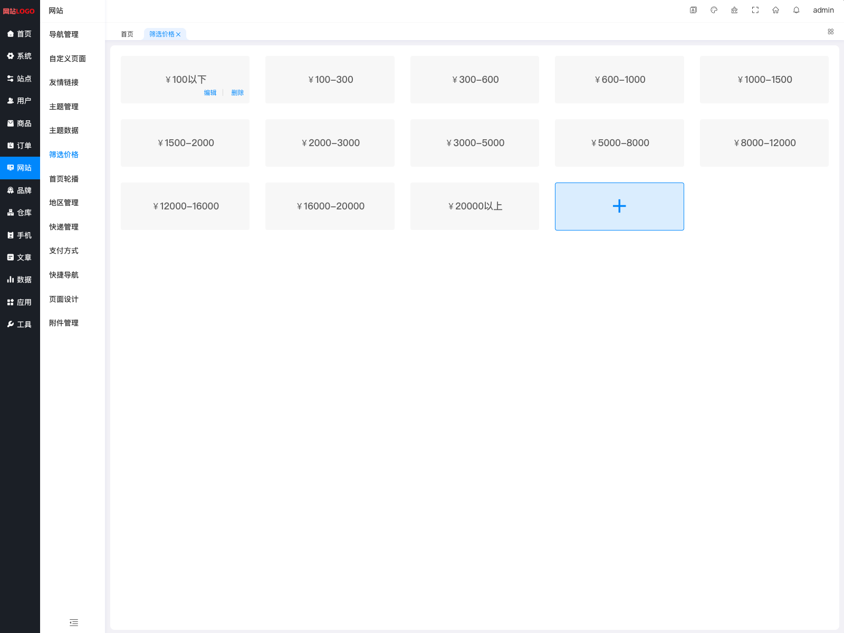Open the tab options grid icon

click(830, 32)
